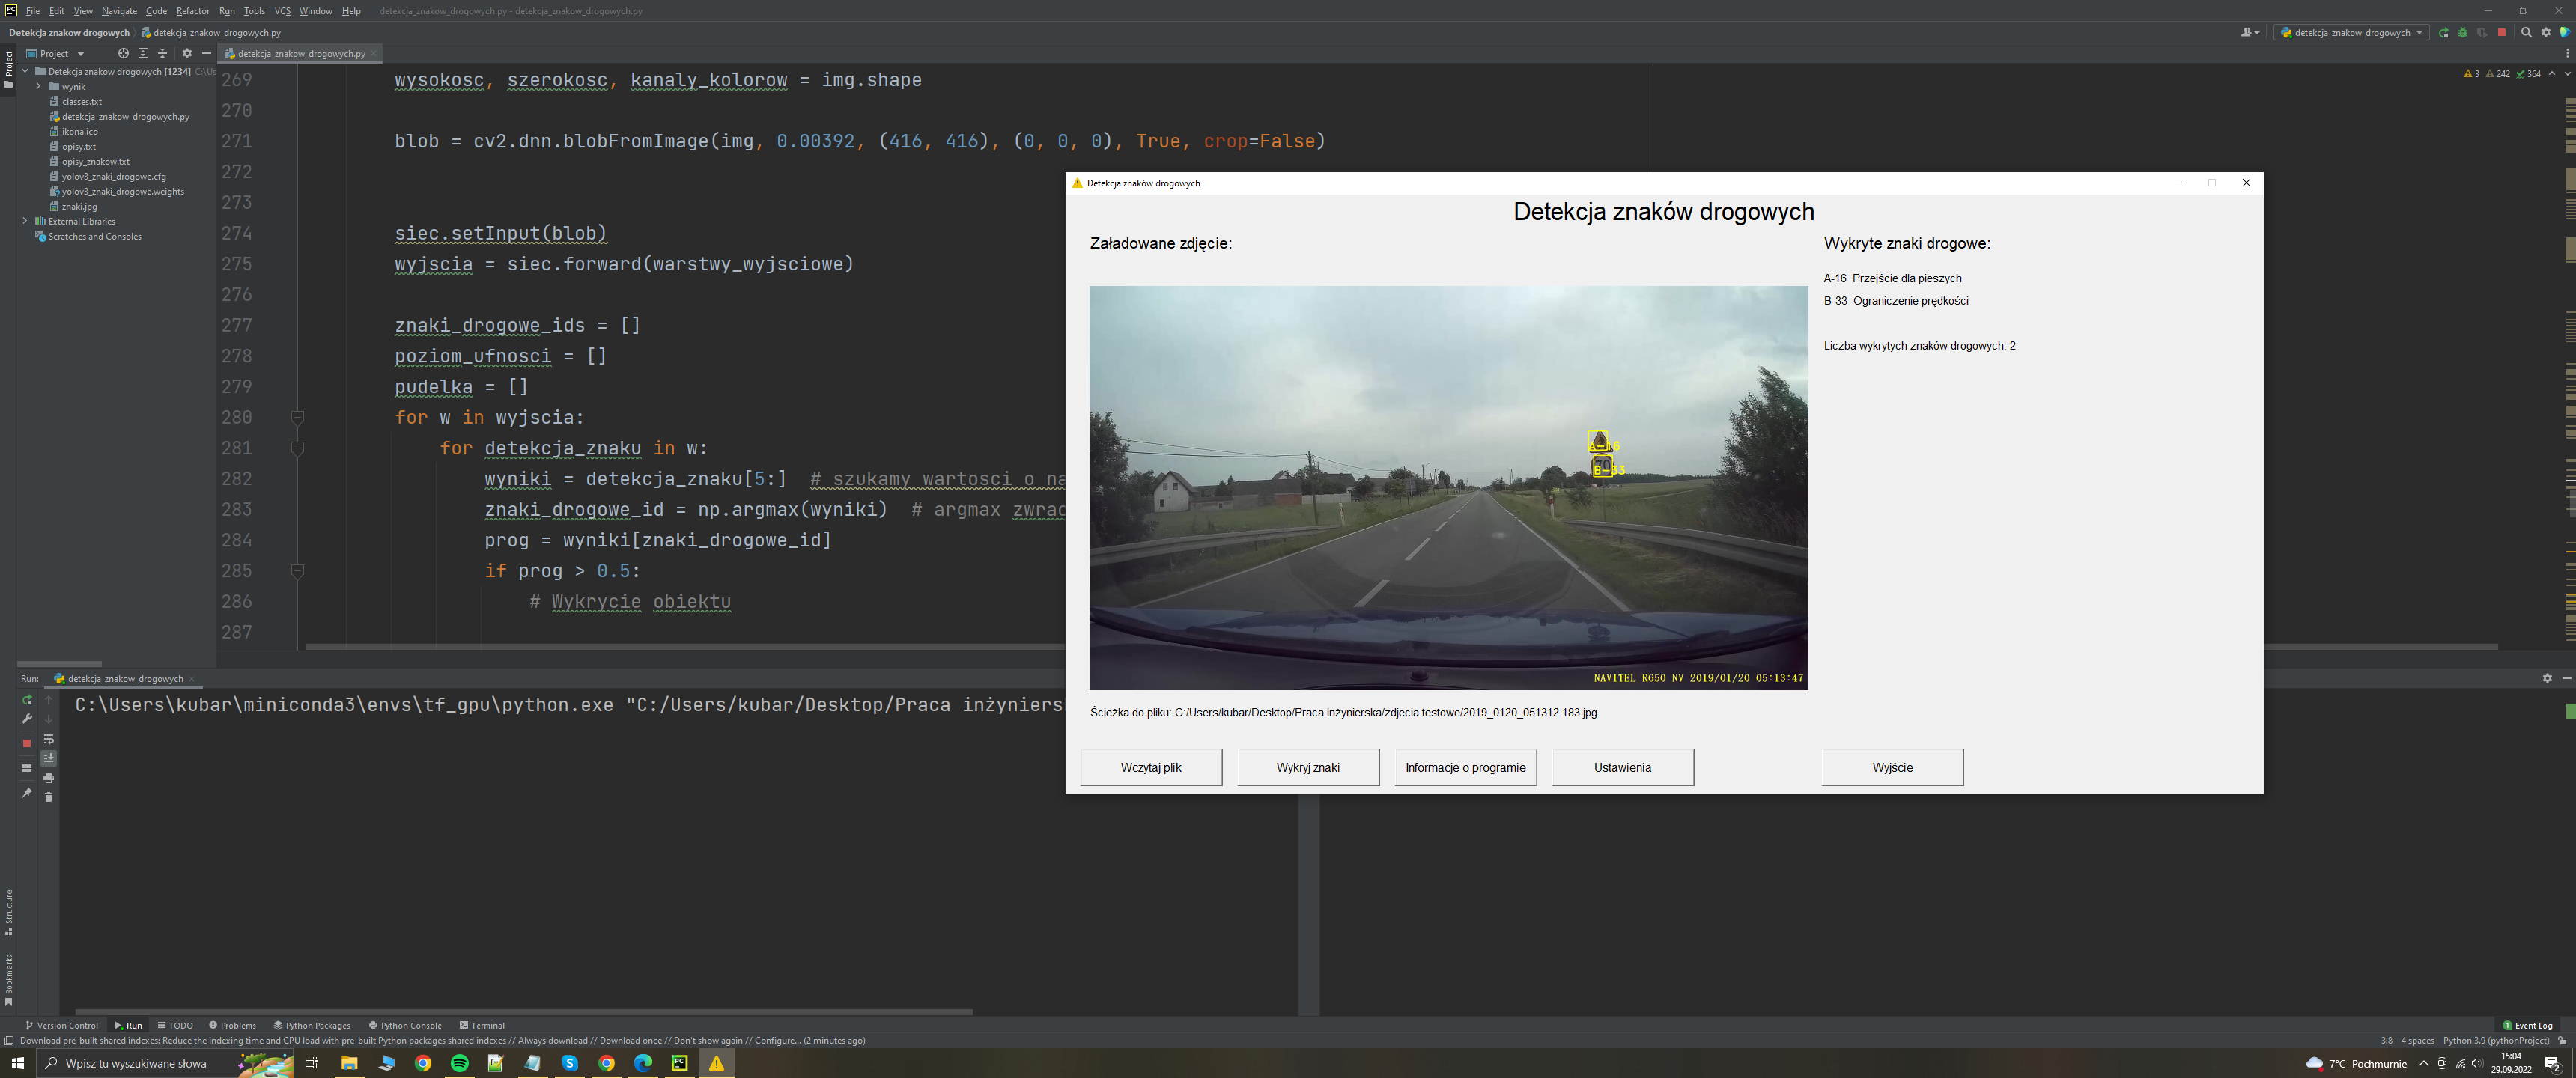Click Wykryj znaki button

1308,767
